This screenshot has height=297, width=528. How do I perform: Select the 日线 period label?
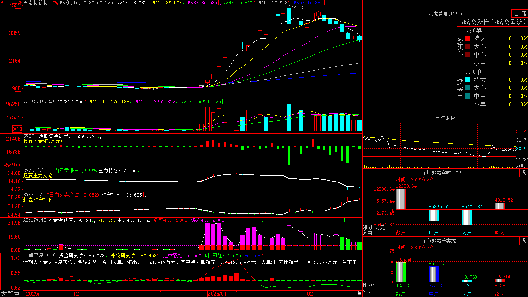(x=53, y=3)
